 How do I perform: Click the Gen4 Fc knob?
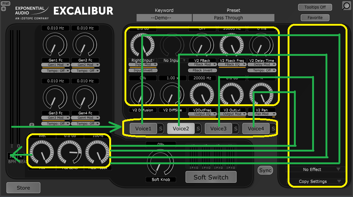click(x=85, y=97)
